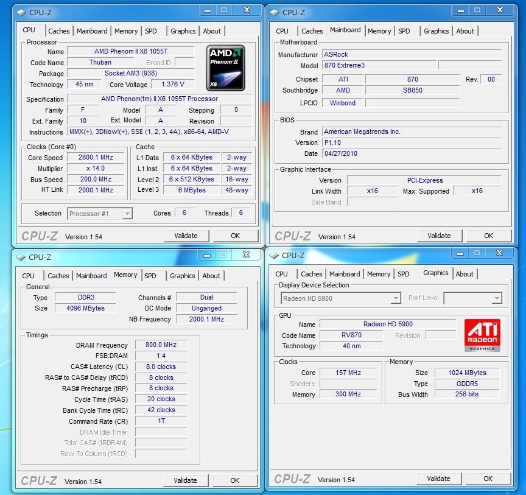Click the motherboard Model value 870 Extreme3
Viewport: 526px width, 495px height.
[379, 65]
